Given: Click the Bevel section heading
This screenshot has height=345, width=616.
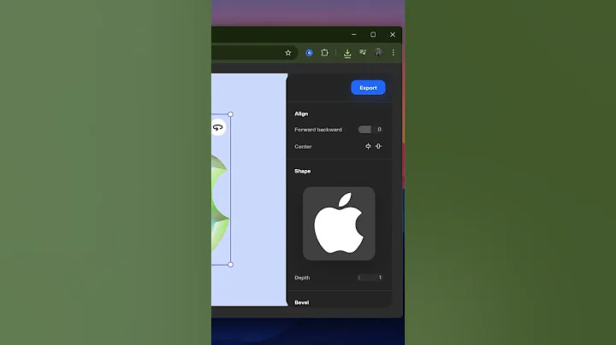Looking at the screenshot, I should click(302, 302).
